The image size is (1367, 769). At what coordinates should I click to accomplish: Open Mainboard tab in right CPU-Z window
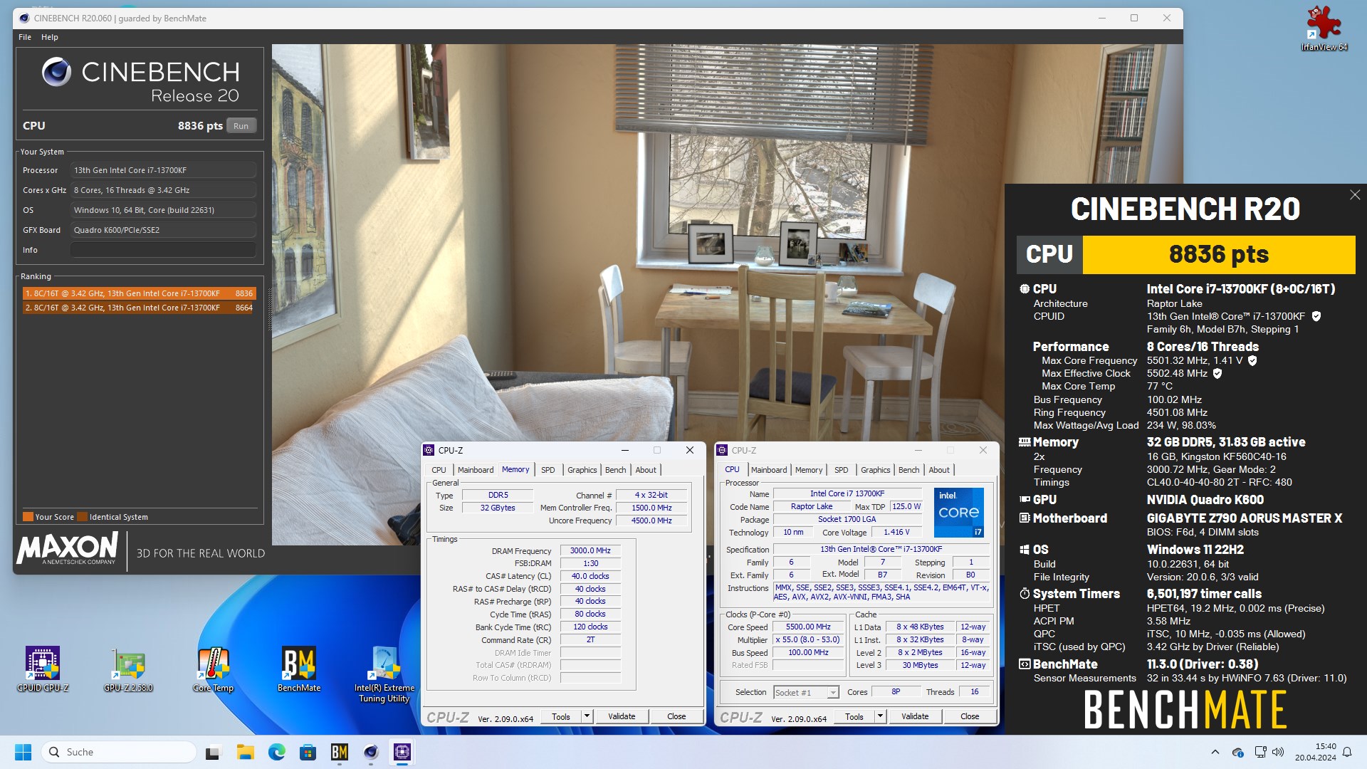point(769,470)
